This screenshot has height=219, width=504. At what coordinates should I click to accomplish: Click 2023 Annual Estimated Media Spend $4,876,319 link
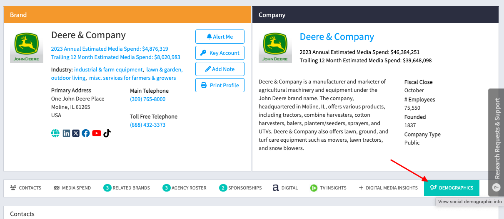pyautogui.click(x=110, y=49)
